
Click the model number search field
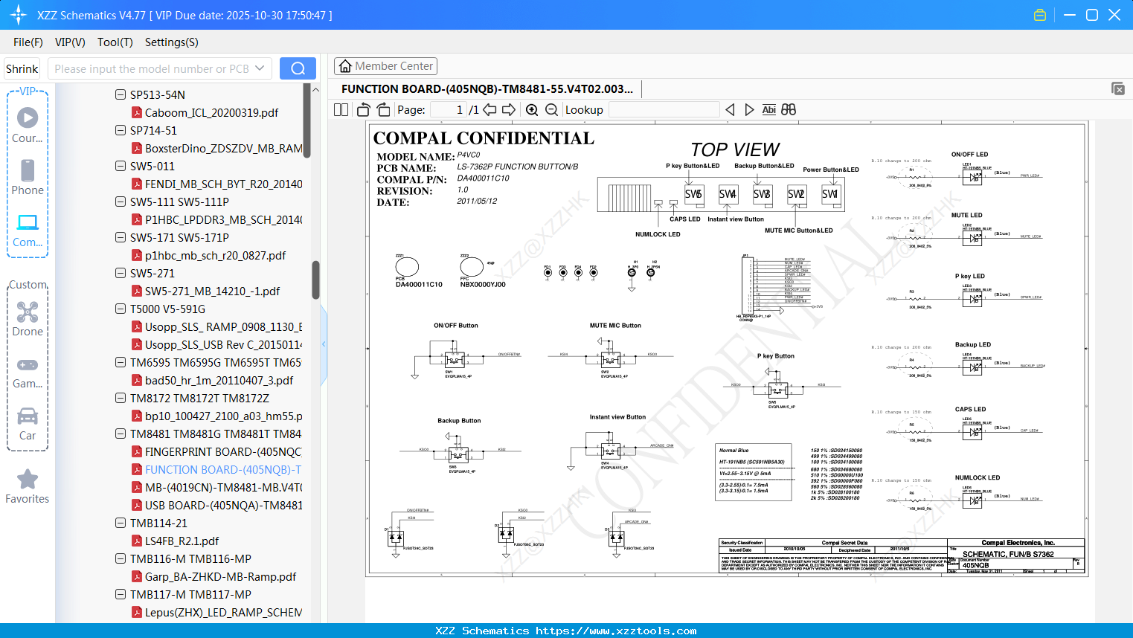click(x=152, y=68)
